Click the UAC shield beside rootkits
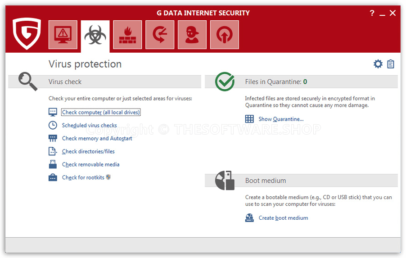 tap(108, 177)
